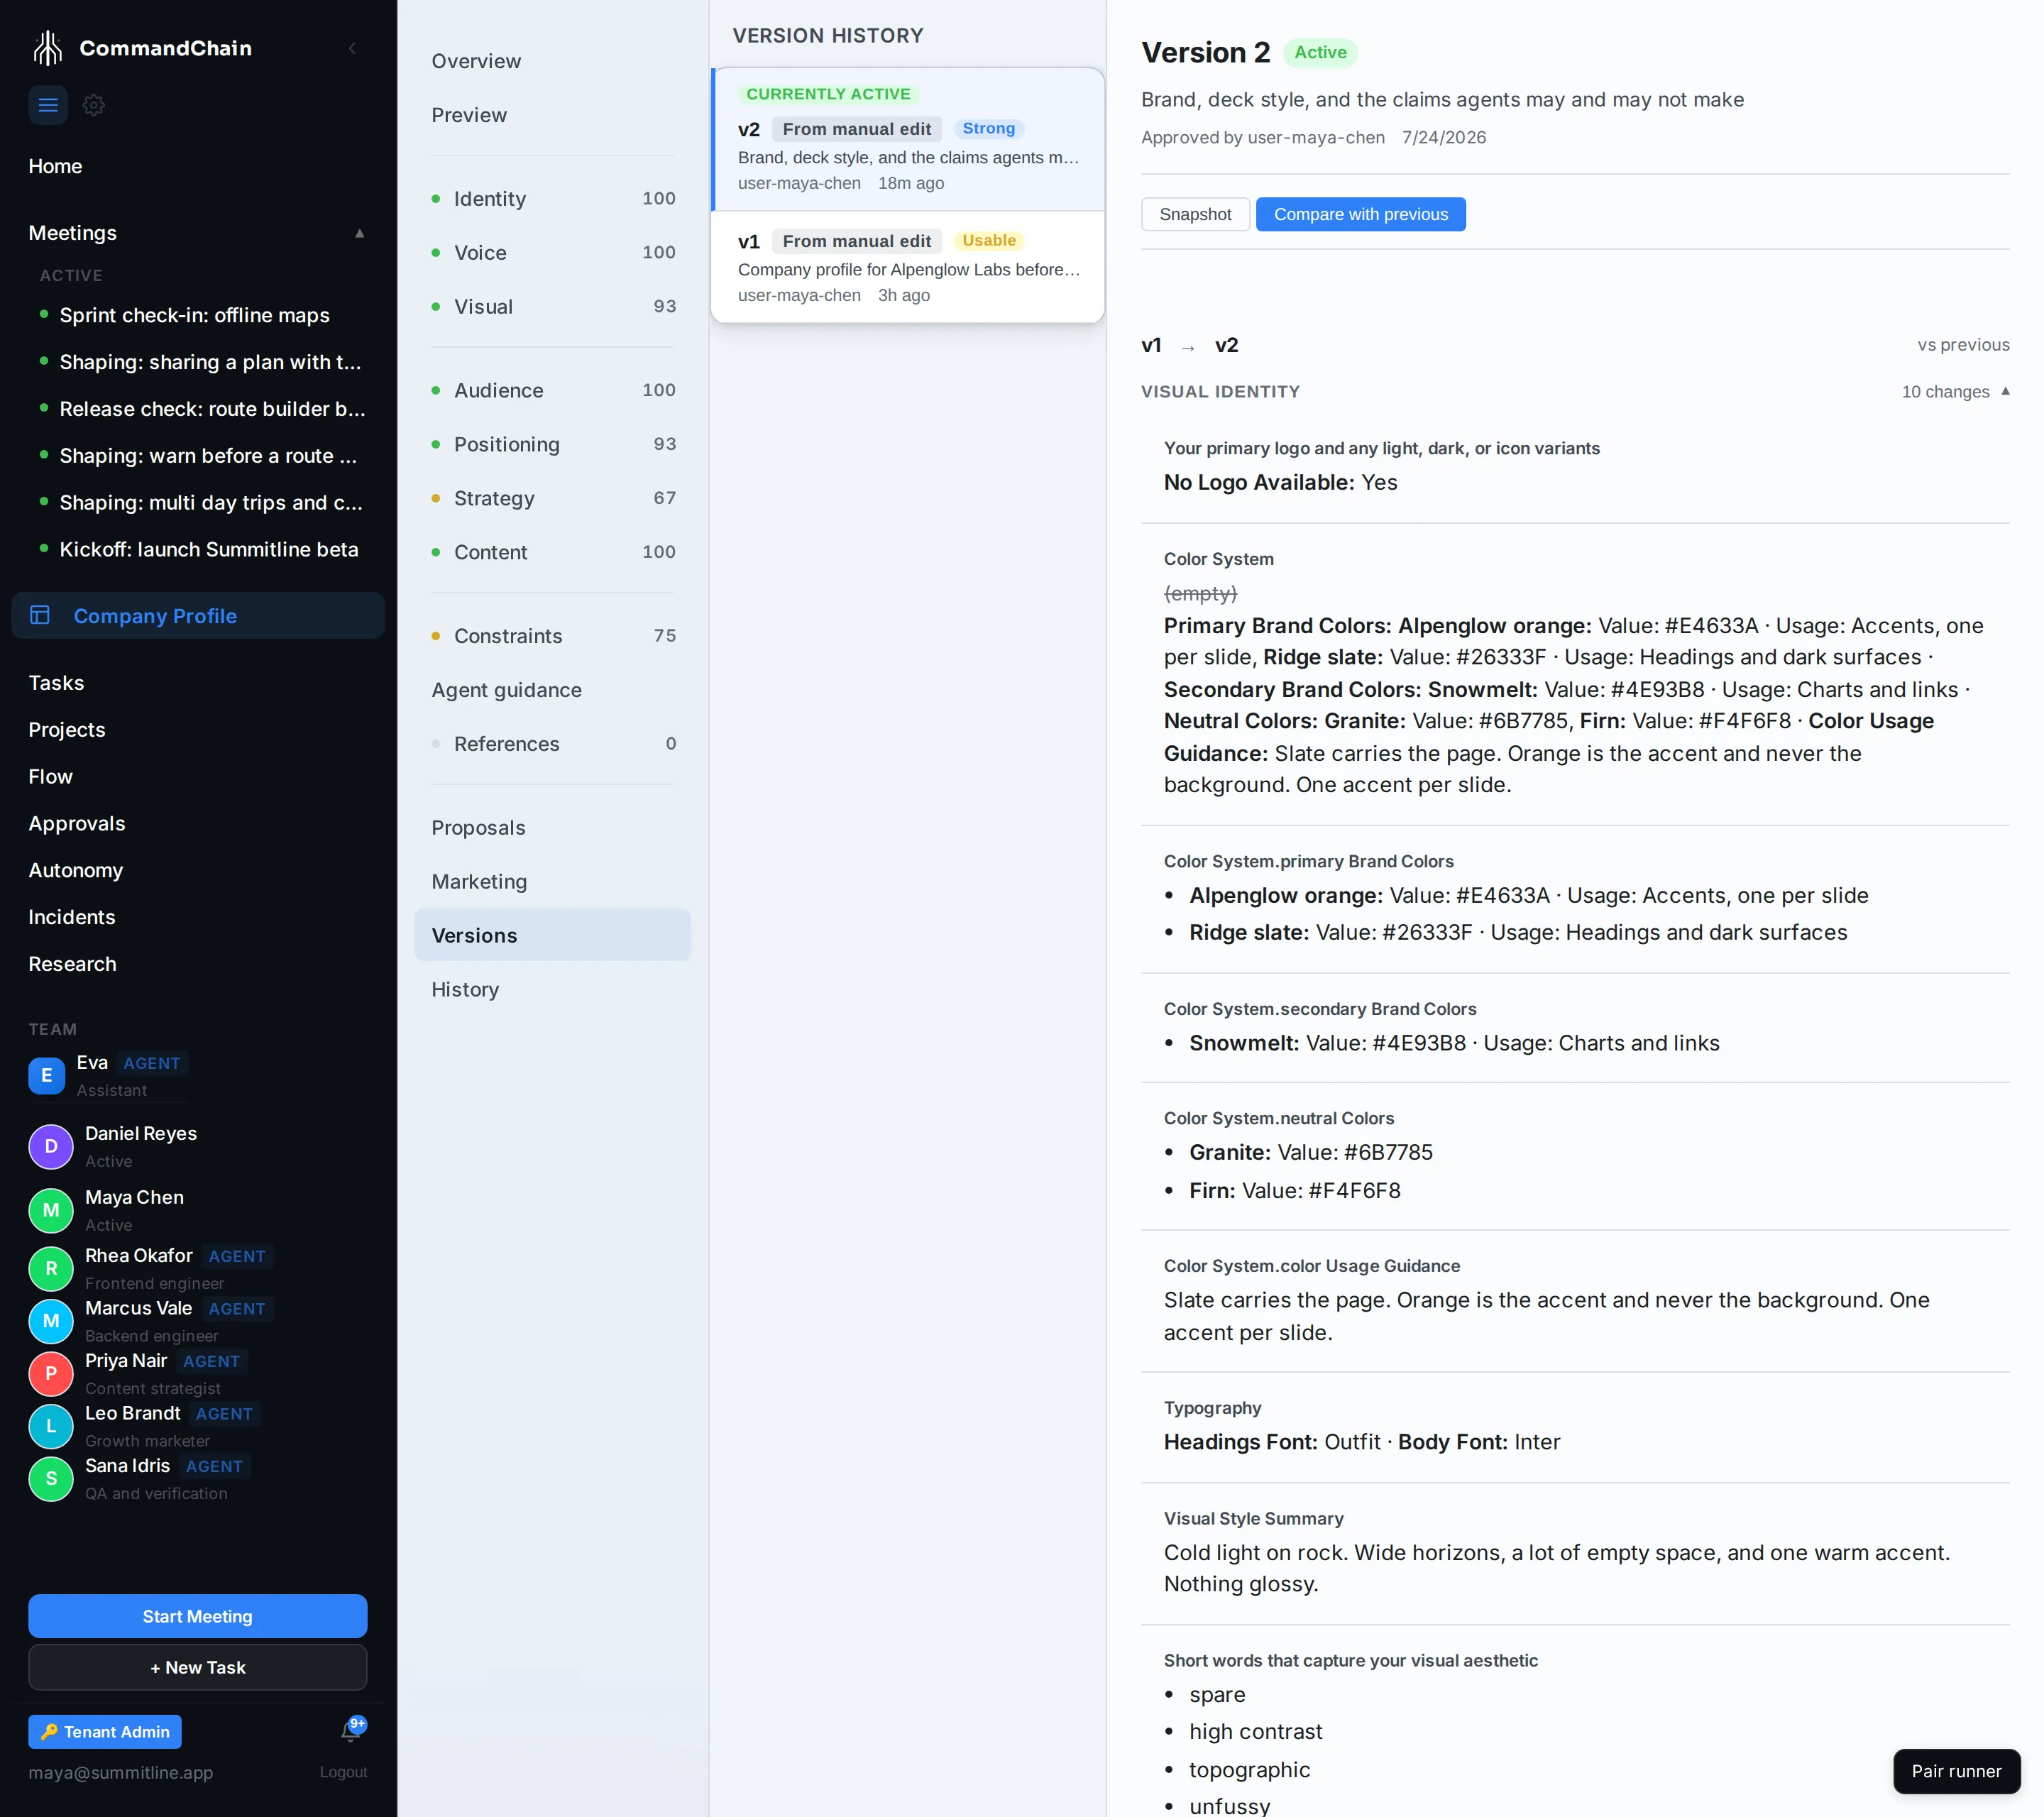2044x1817 pixels.
Task: Open the Constraints section
Action: (552, 636)
